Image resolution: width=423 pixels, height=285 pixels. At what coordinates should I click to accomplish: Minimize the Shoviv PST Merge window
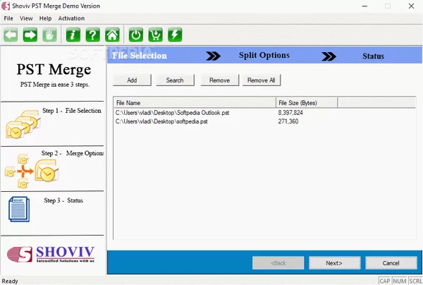[364, 6]
